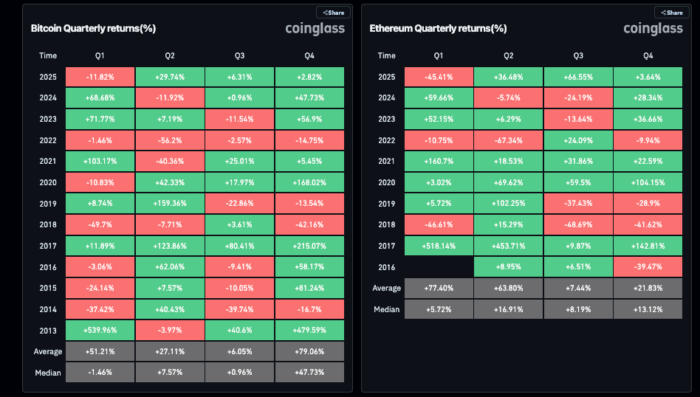Click the Q4 column header in the Ethereum table

(648, 55)
